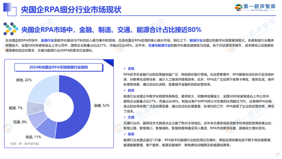The image size is (282, 159).
Task: Click the square bracket decoration icon beside title
Action: [x=10, y=9]
